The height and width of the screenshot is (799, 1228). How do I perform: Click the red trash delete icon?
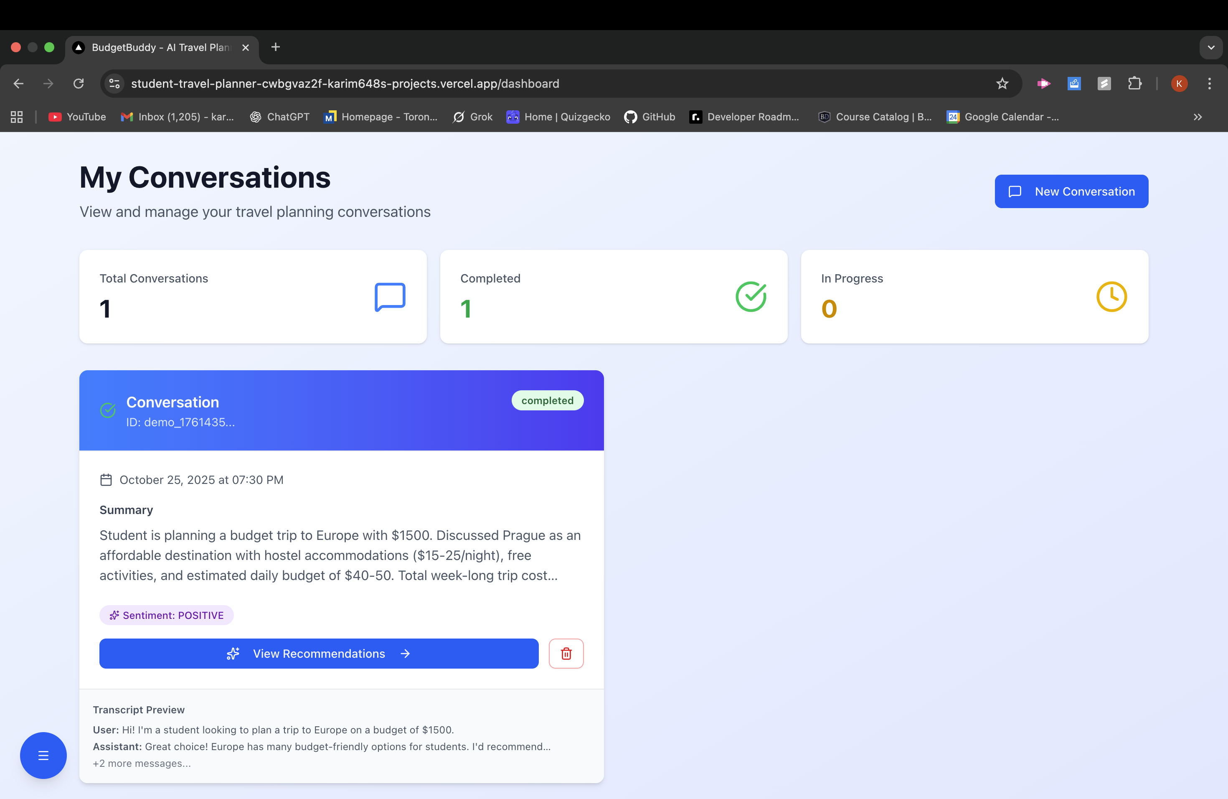pyautogui.click(x=566, y=654)
